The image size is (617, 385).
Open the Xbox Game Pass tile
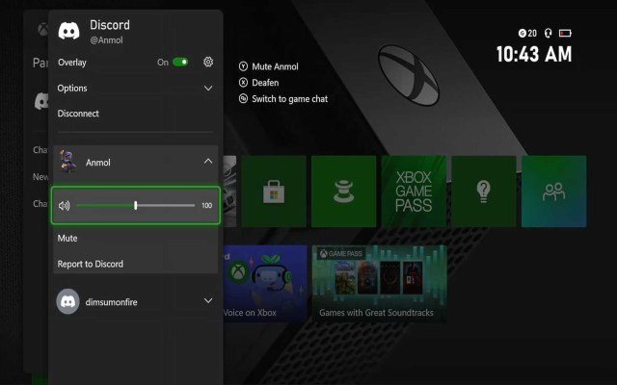414,192
